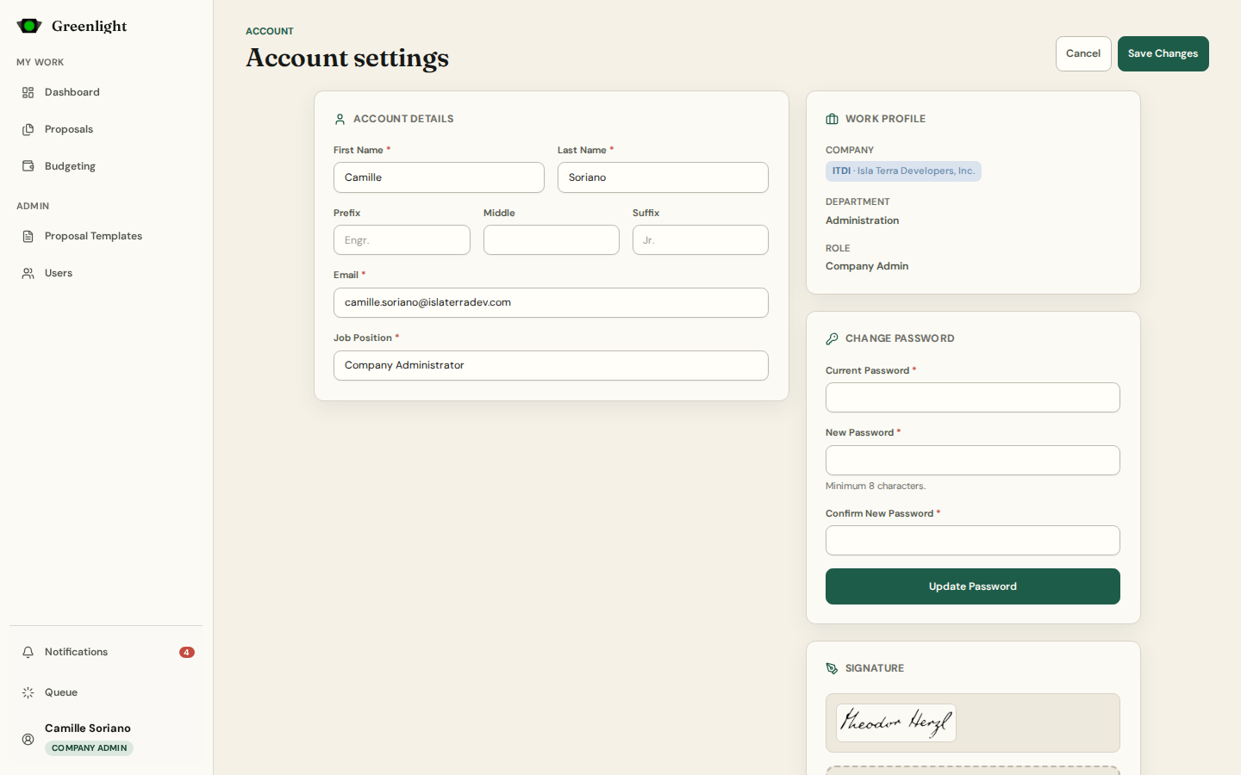Open the Camille Soriano profile entry
Image resolution: width=1241 pixels, height=775 pixels.
coord(106,738)
